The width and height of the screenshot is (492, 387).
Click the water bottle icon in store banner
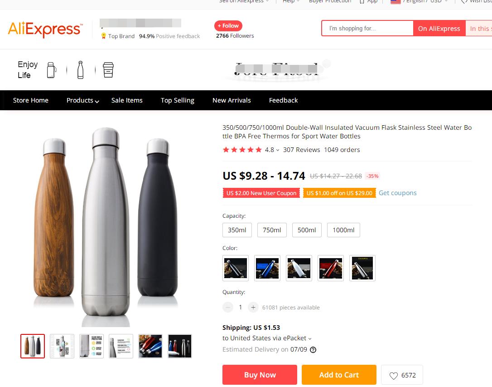(x=51, y=70)
